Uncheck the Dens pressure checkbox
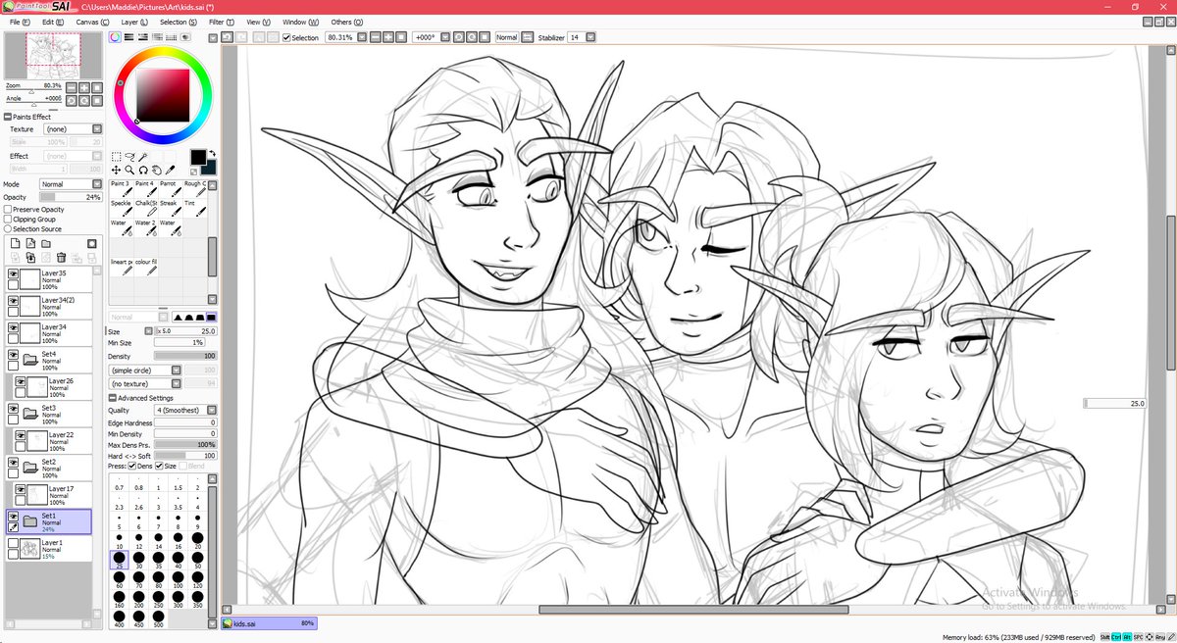The width and height of the screenshot is (1177, 643). pyautogui.click(x=132, y=466)
